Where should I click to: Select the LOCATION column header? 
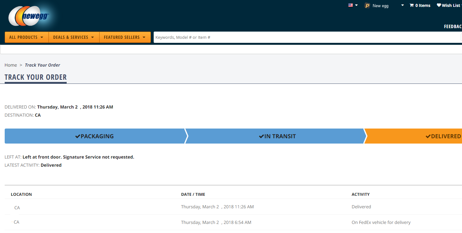21,194
